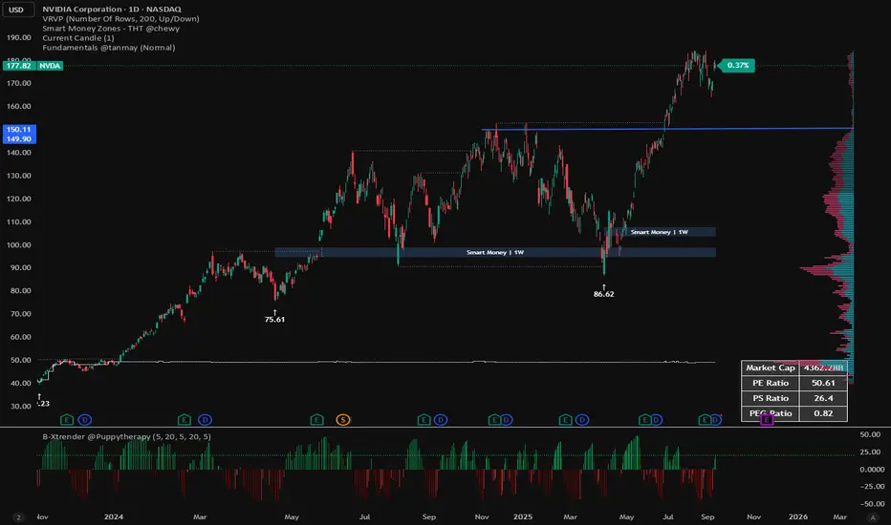Click the green NVDA symbol label
Image resolution: width=891 pixels, height=525 pixels.
[50, 66]
